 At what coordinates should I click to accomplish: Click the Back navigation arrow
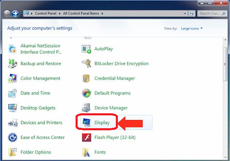[x=7, y=14]
